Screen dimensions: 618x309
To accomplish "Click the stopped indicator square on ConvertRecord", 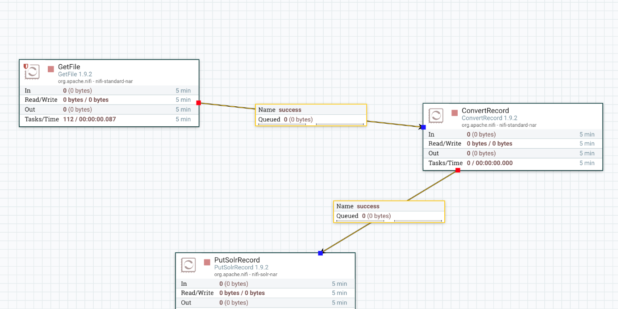I will [454, 113].
